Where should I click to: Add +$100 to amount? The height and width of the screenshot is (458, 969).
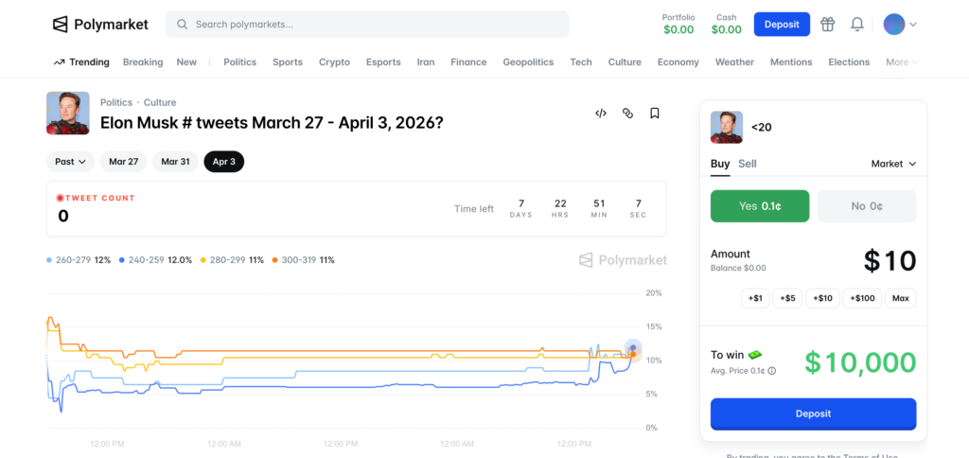(x=862, y=298)
